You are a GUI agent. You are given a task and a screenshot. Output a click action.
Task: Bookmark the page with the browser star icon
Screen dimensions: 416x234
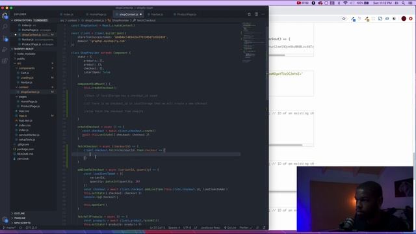(x=344, y=19)
